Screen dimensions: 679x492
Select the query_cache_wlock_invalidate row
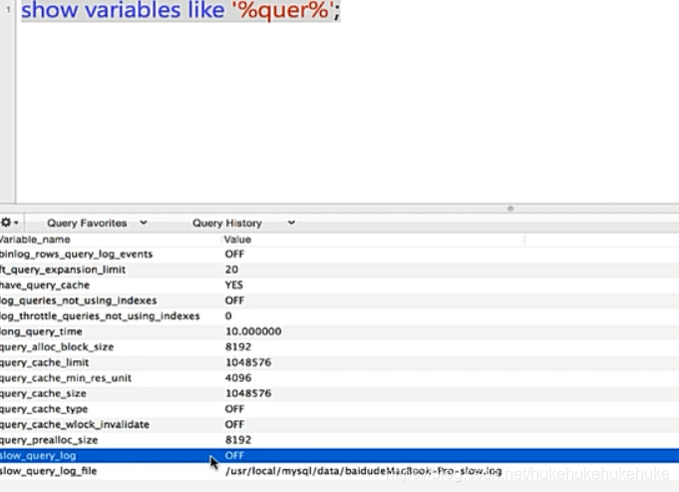click(x=339, y=424)
